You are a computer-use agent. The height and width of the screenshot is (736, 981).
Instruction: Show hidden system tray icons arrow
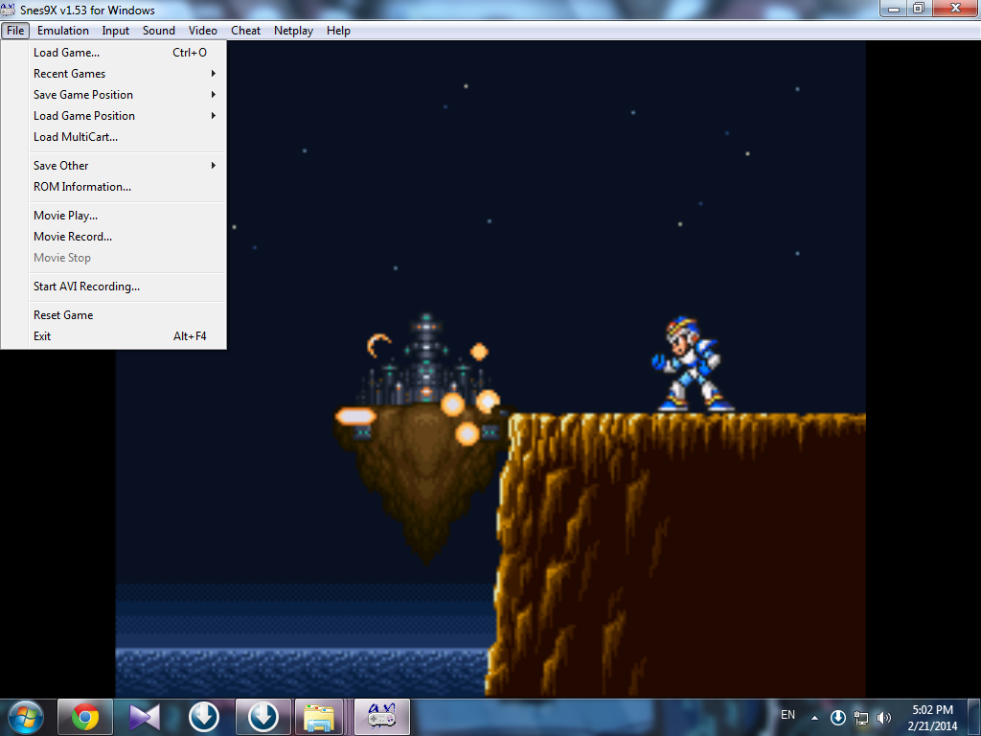click(x=814, y=718)
